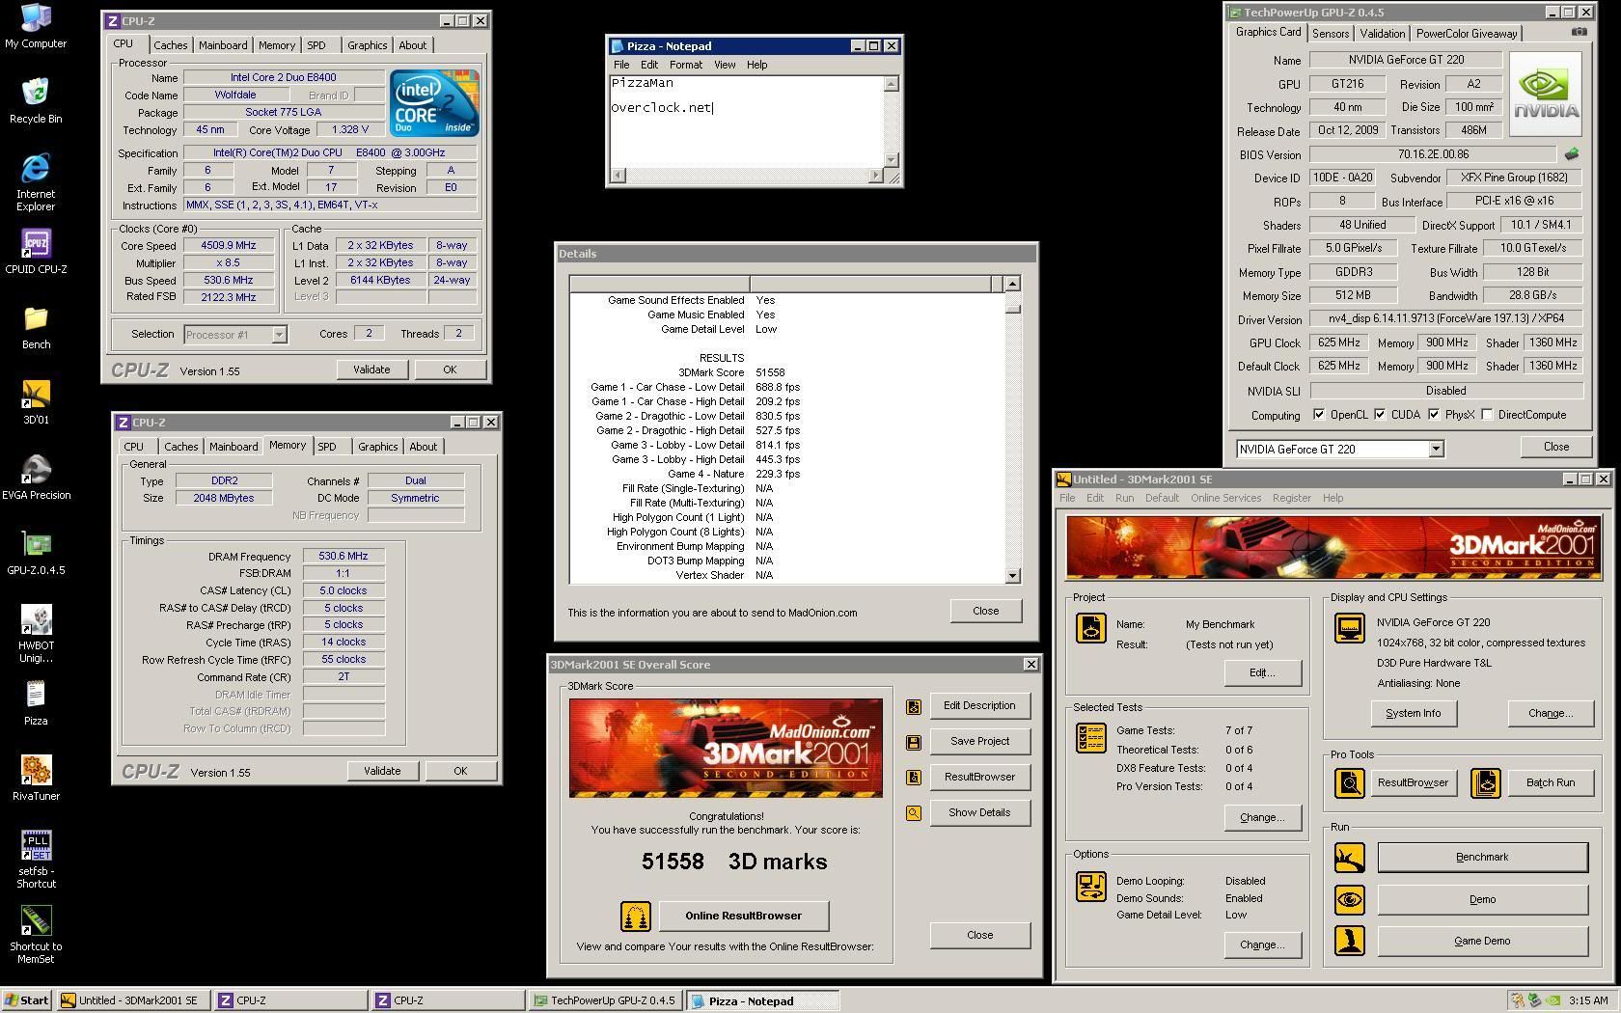Click Close in the Details window
Viewport: 1621px width, 1013px height.
click(985, 611)
